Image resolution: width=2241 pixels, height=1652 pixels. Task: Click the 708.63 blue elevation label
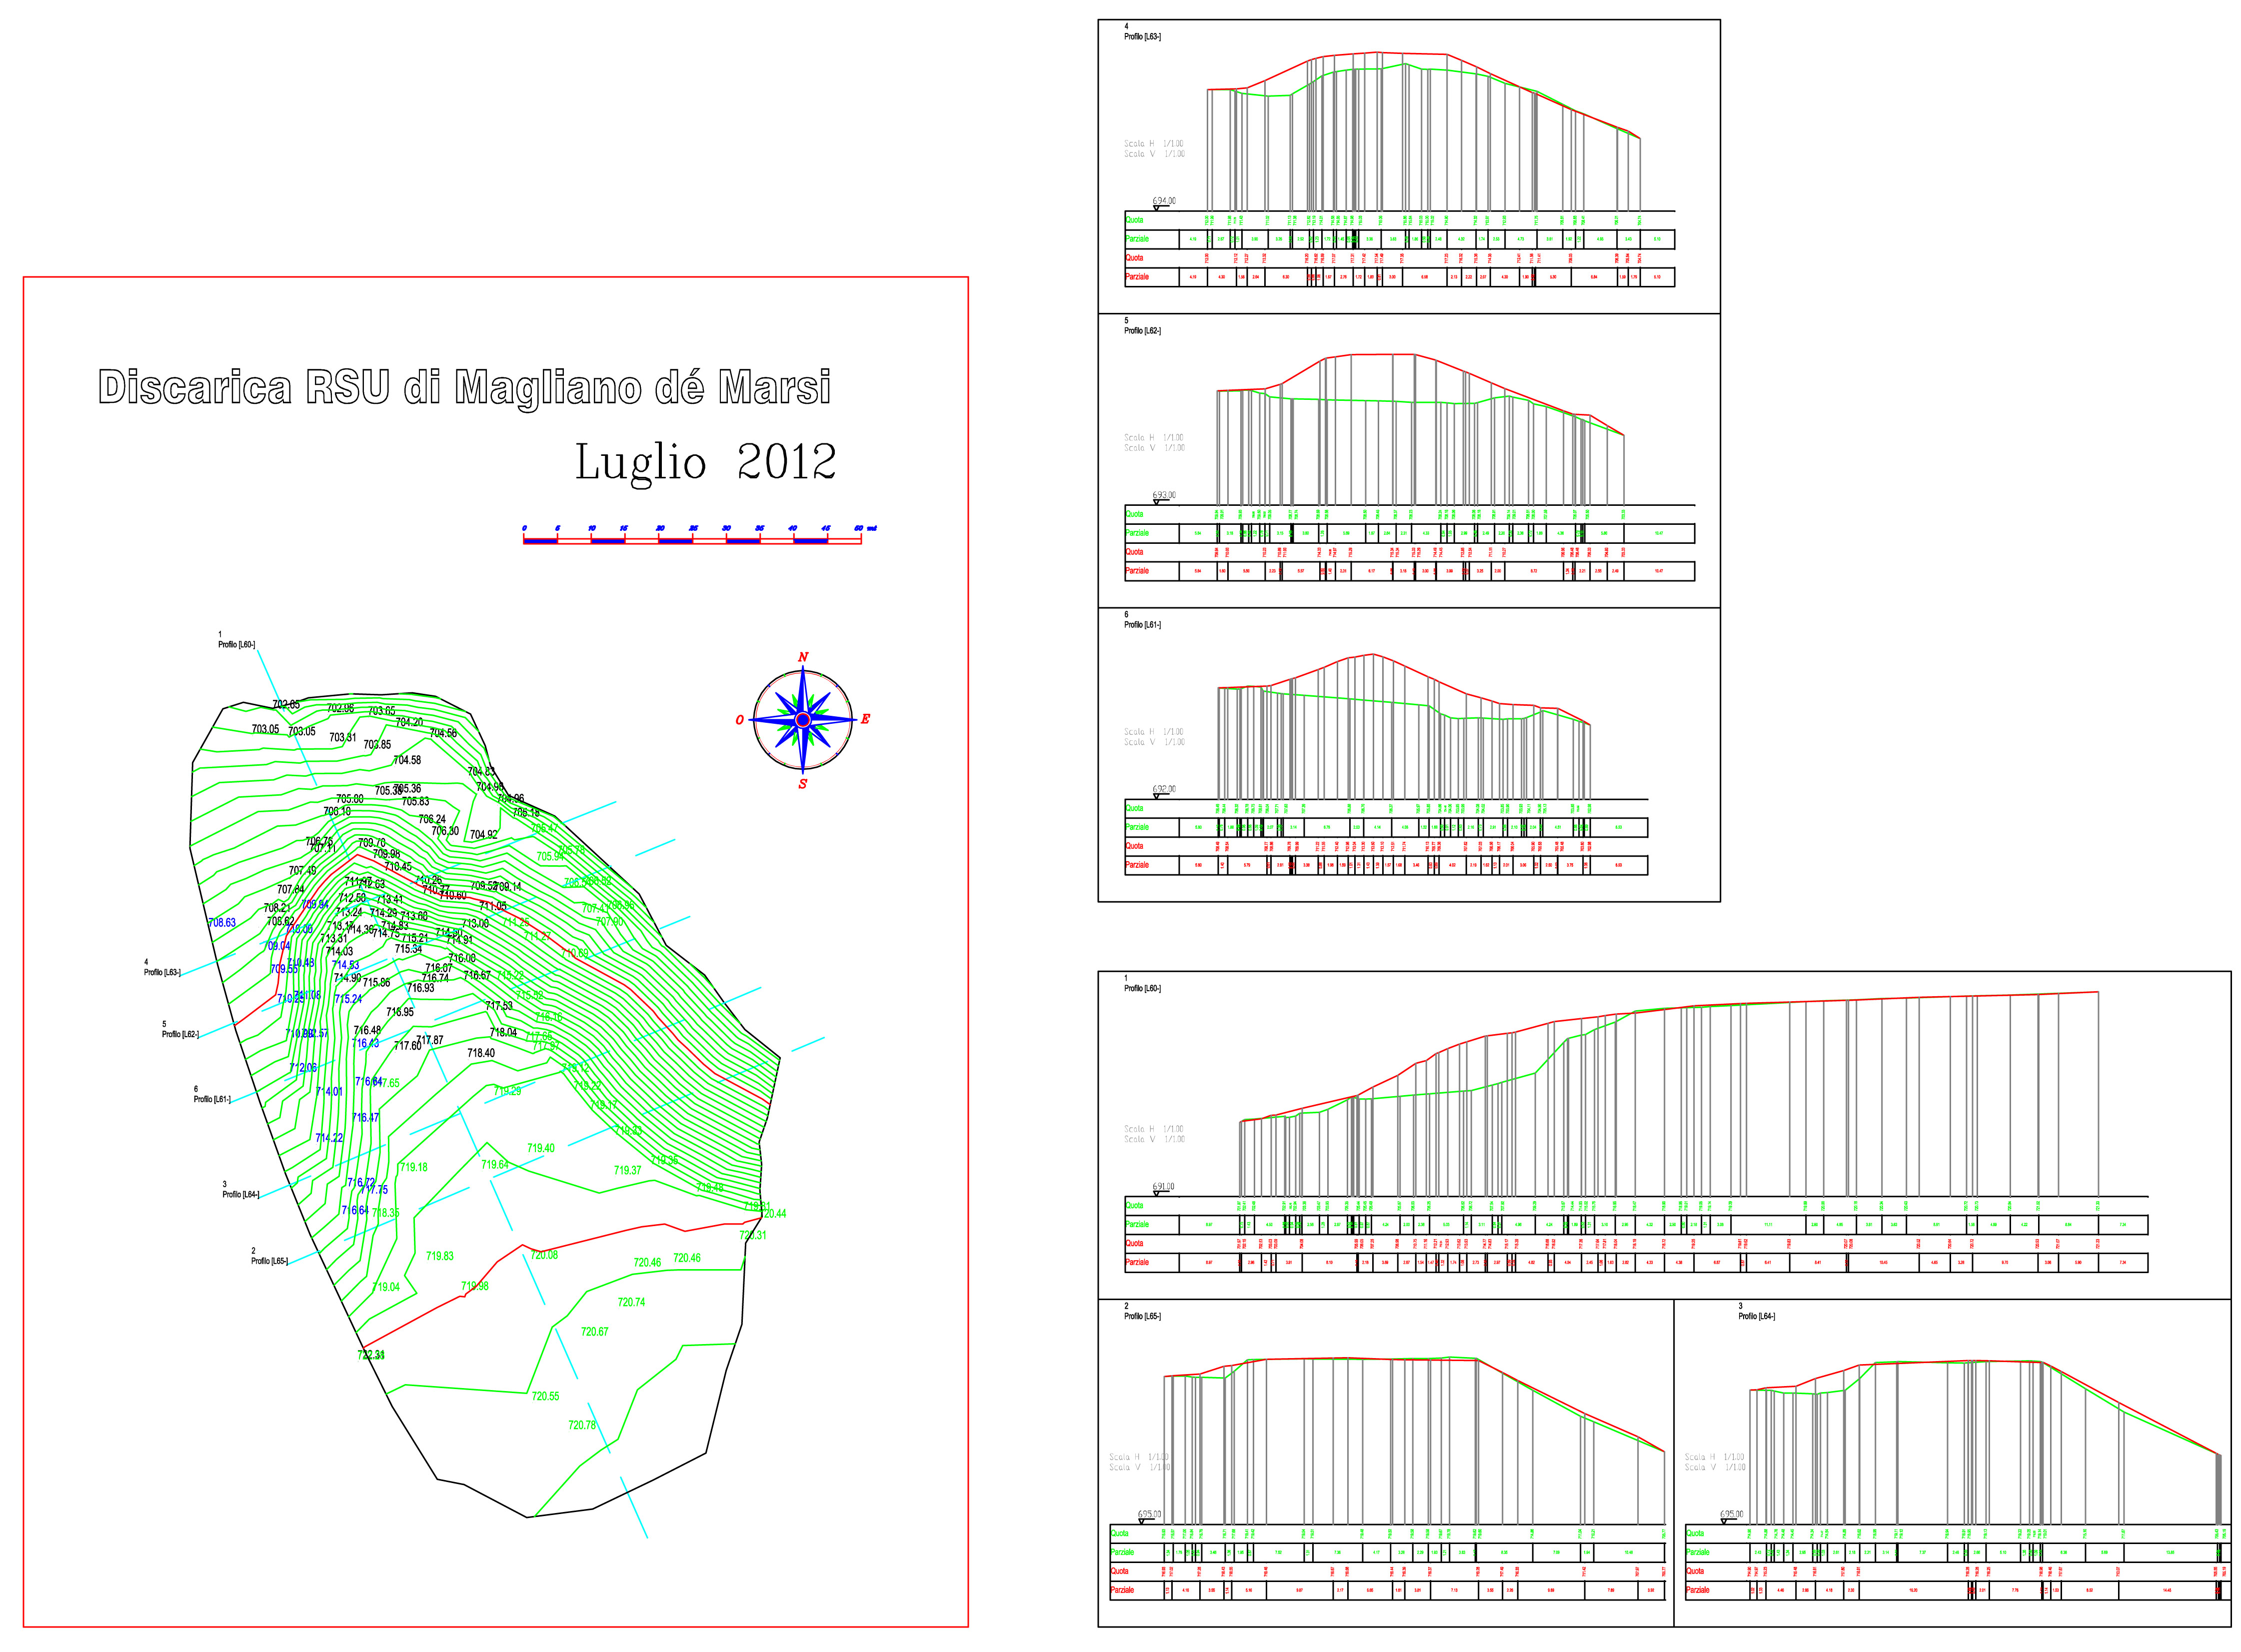[222, 923]
